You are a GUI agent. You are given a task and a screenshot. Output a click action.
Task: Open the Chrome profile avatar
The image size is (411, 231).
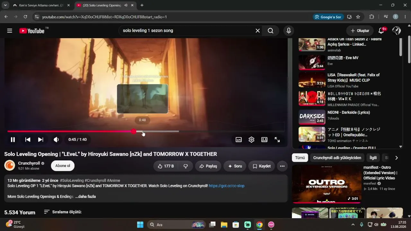click(x=396, y=17)
